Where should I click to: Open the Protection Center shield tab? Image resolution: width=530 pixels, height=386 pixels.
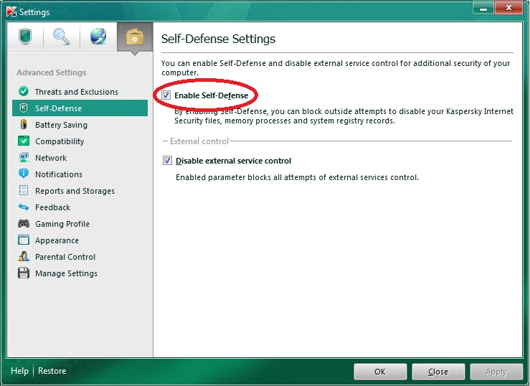pyautogui.click(x=25, y=37)
